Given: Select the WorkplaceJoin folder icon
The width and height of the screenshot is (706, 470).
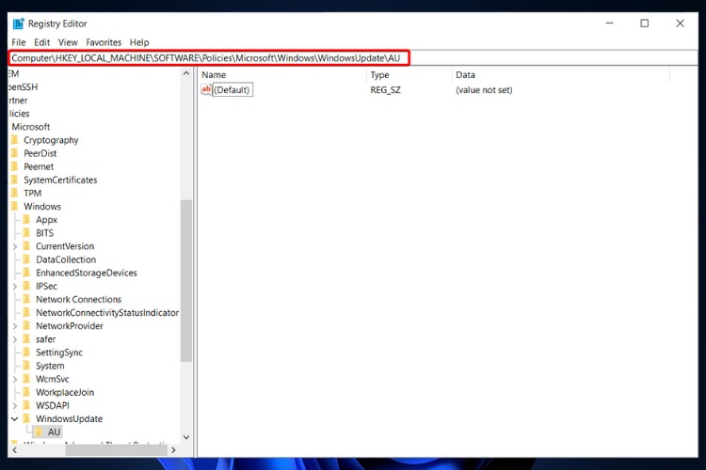Looking at the screenshot, I should 26,392.
